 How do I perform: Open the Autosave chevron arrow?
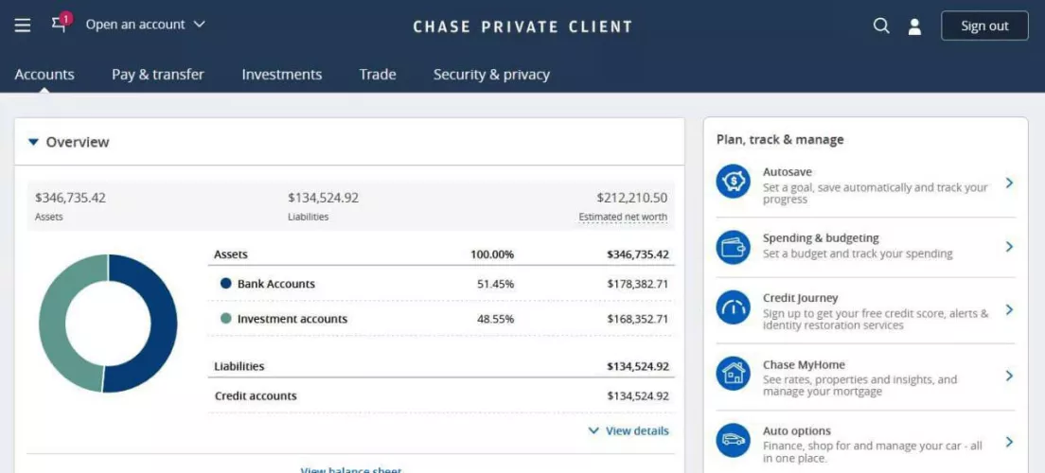pos(1009,183)
